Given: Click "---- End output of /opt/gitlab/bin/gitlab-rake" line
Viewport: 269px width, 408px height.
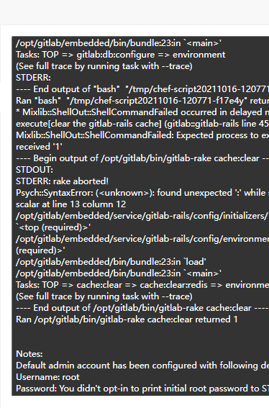Looking at the screenshot, I should click(x=142, y=308).
